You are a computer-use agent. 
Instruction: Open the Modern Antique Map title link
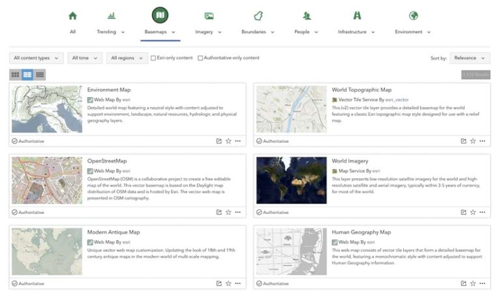(114, 232)
